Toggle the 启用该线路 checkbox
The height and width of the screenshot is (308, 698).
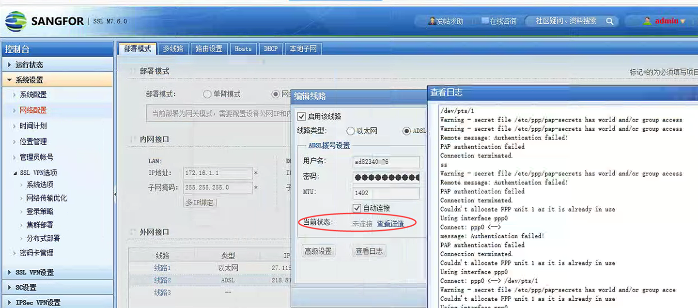point(301,116)
